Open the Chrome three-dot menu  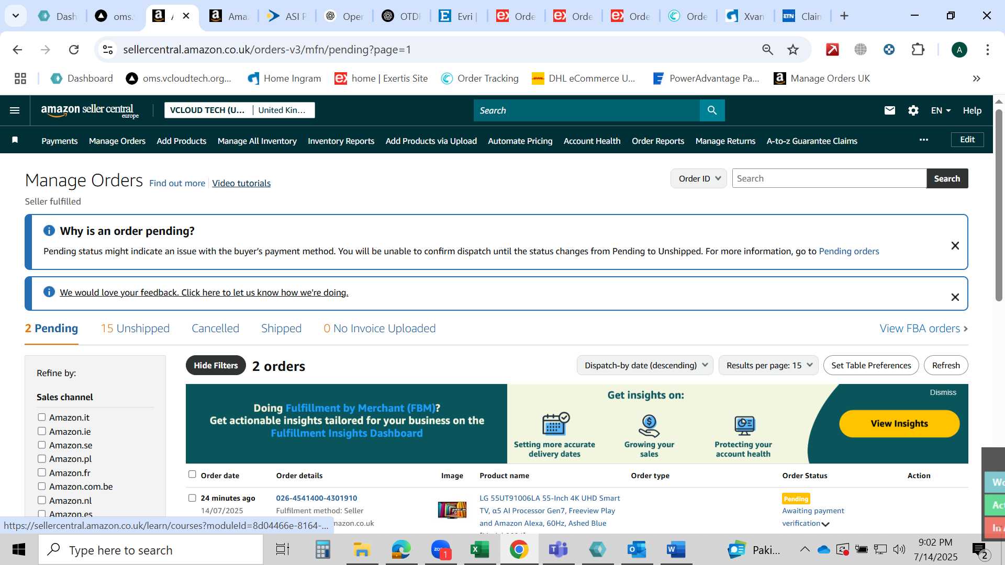pyautogui.click(x=987, y=50)
